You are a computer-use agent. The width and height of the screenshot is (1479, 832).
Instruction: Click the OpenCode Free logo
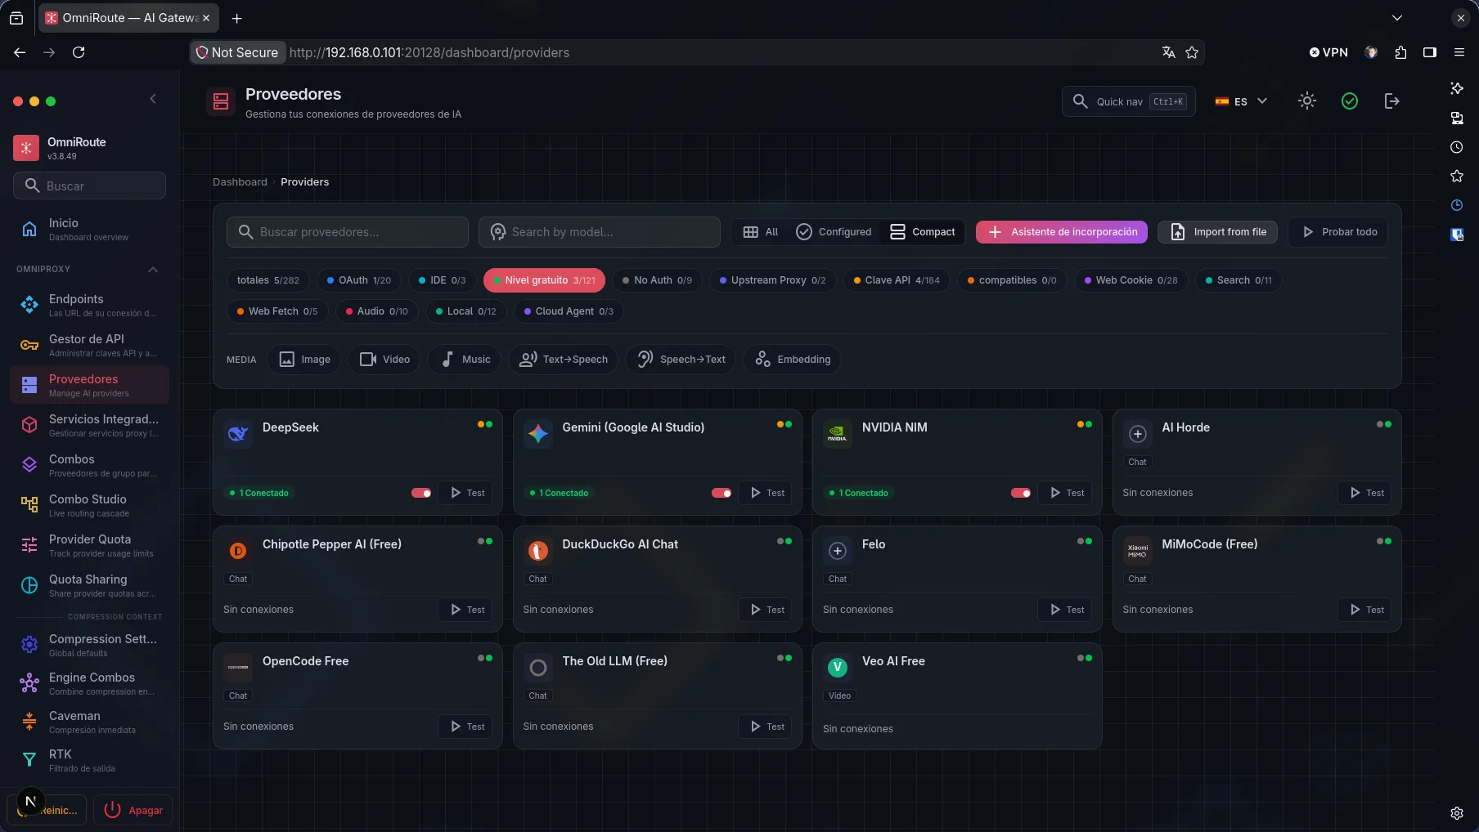[238, 668]
